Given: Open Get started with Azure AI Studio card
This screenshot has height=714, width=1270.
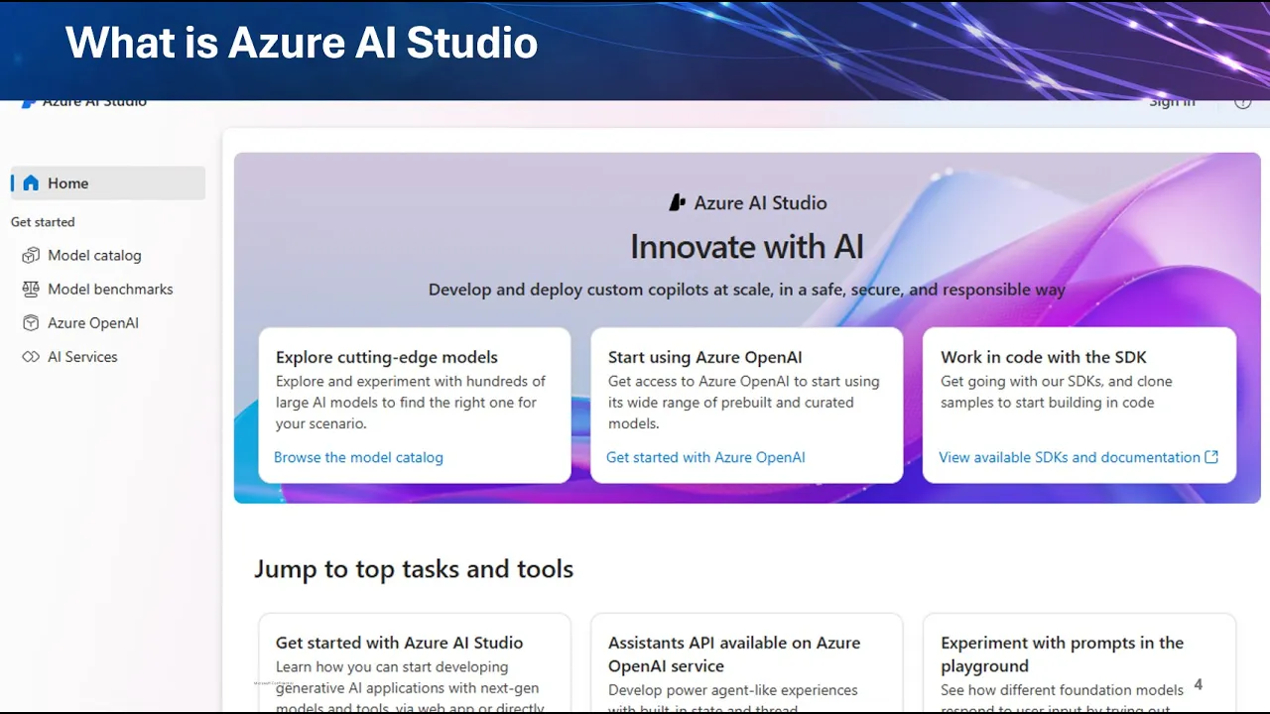Looking at the screenshot, I should [x=415, y=664].
